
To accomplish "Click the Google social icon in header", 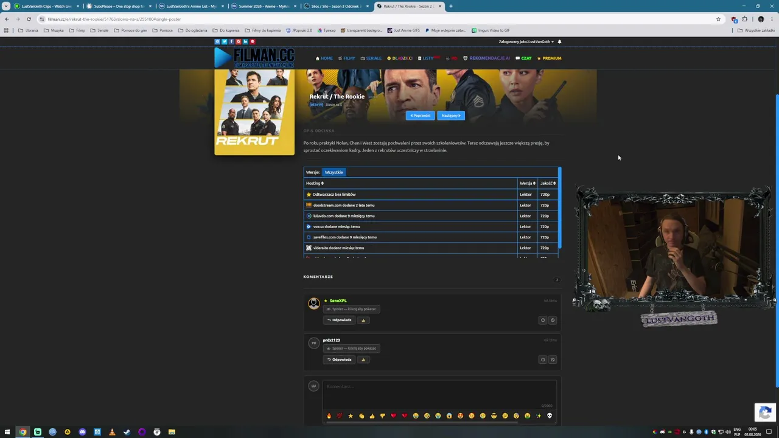I will click(239, 41).
